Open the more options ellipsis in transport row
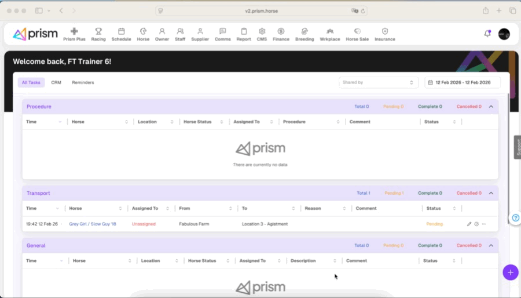The height and width of the screenshot is (298, 521). 484,224
